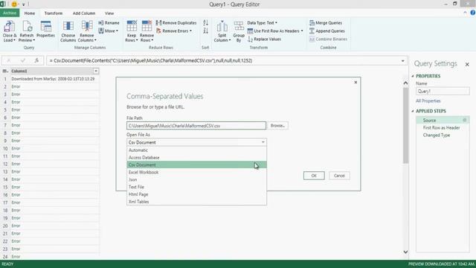
Task: Click the 'Downloaded from MarSys' cell in row 1
Action: tap(53, 79)
